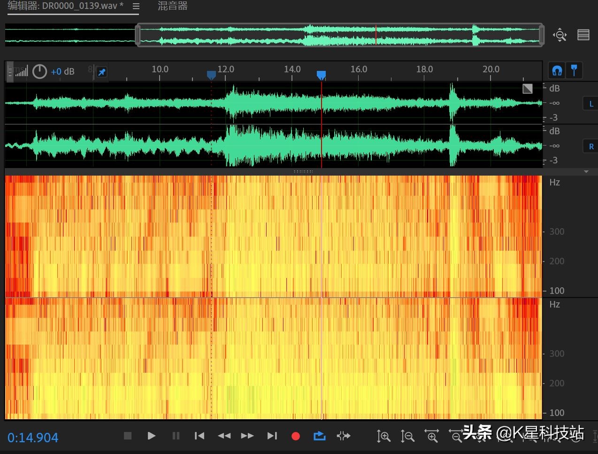Jump to next marker button

pyautogui.click(x=272, y=436)
